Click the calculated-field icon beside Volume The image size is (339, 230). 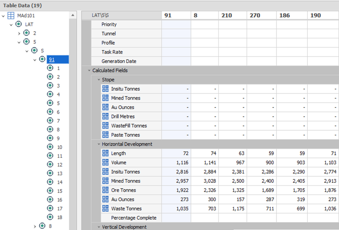click(x=106, y=162)
